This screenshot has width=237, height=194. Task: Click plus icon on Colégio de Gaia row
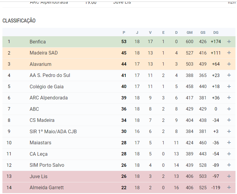tap(229, 87)
